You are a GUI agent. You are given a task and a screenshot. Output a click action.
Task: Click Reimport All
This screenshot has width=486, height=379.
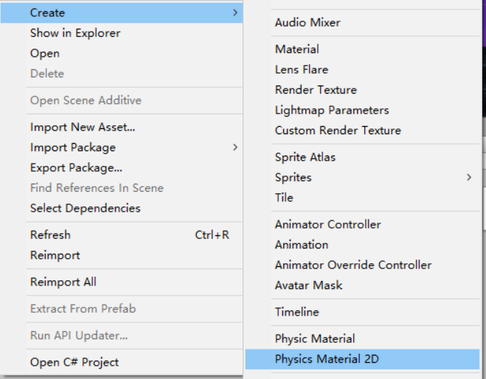63,282
